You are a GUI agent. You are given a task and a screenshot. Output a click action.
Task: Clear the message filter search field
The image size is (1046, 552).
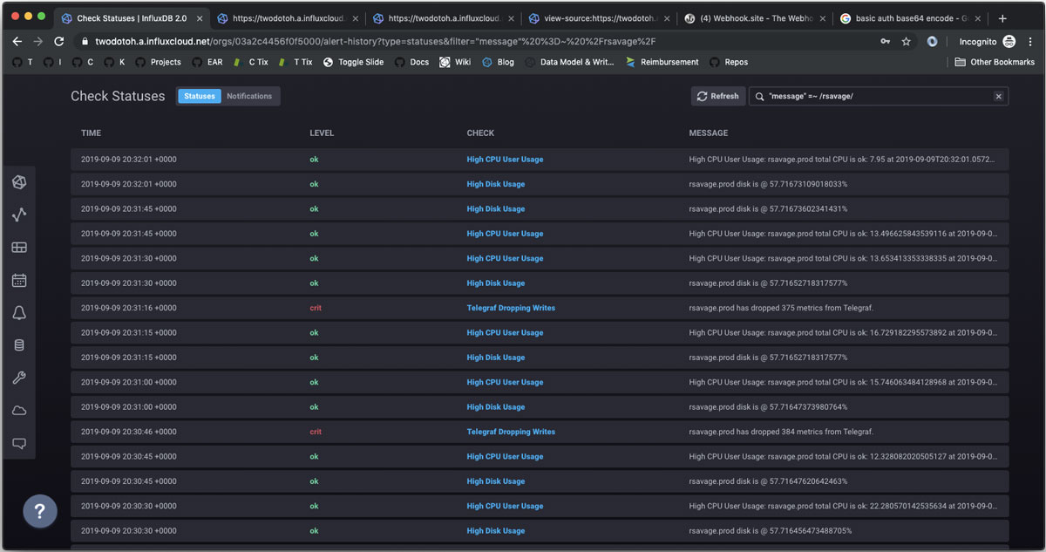998,96
